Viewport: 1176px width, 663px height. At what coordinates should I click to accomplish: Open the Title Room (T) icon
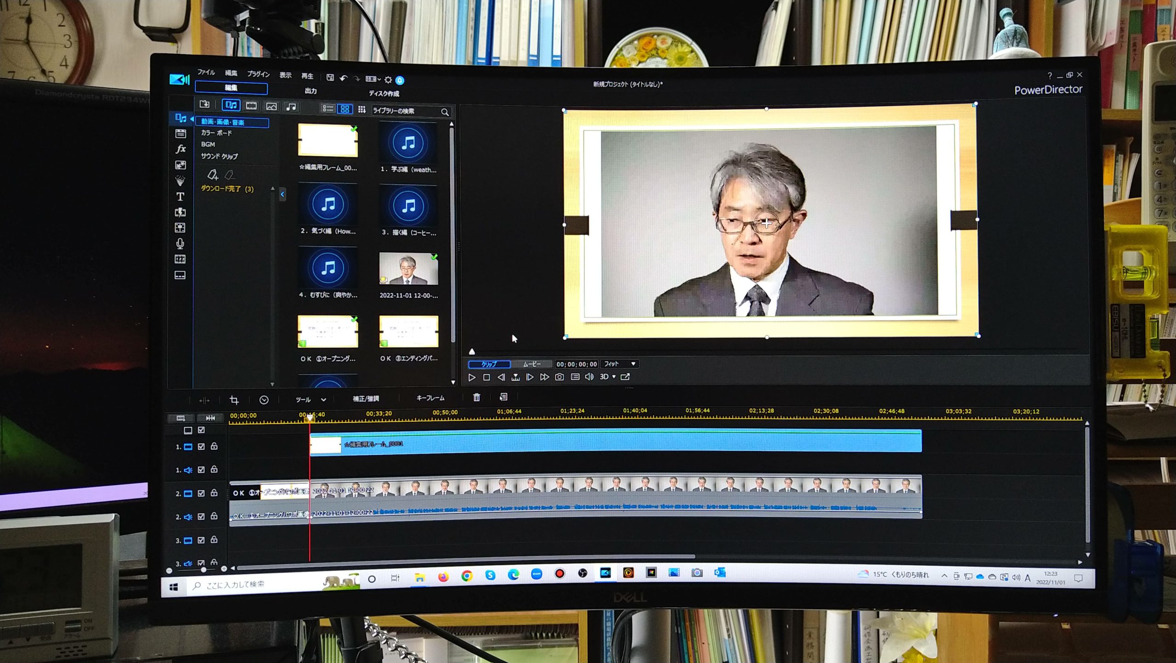[180, 197]
